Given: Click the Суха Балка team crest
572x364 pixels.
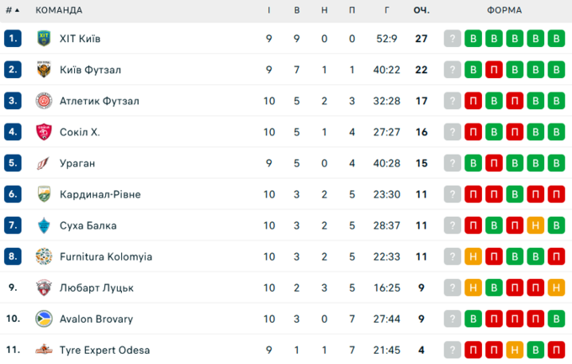Looking at the screenshot, I should (44, 225).
